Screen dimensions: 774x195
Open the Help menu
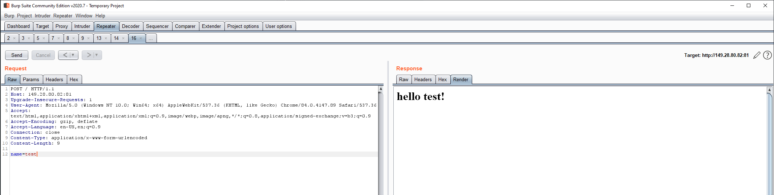pos(100,16)
